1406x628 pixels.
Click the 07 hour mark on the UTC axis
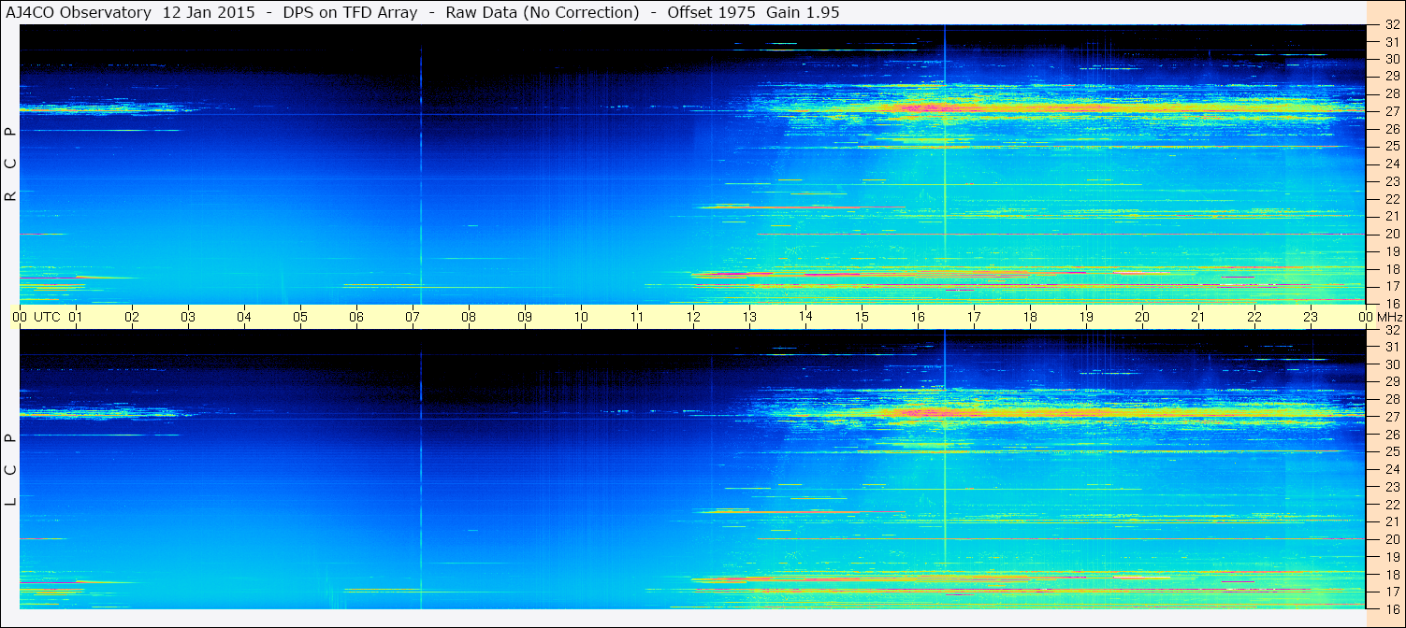tap(413, 317)
